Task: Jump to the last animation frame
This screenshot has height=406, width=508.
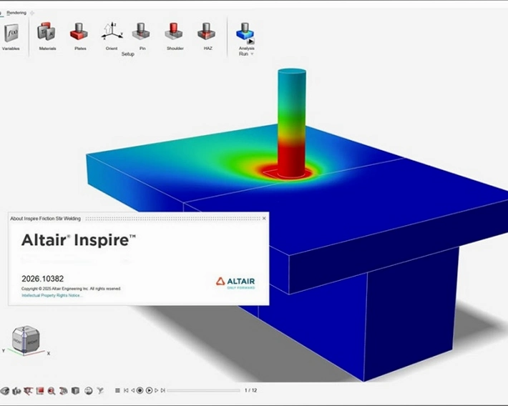Action: 163,390
